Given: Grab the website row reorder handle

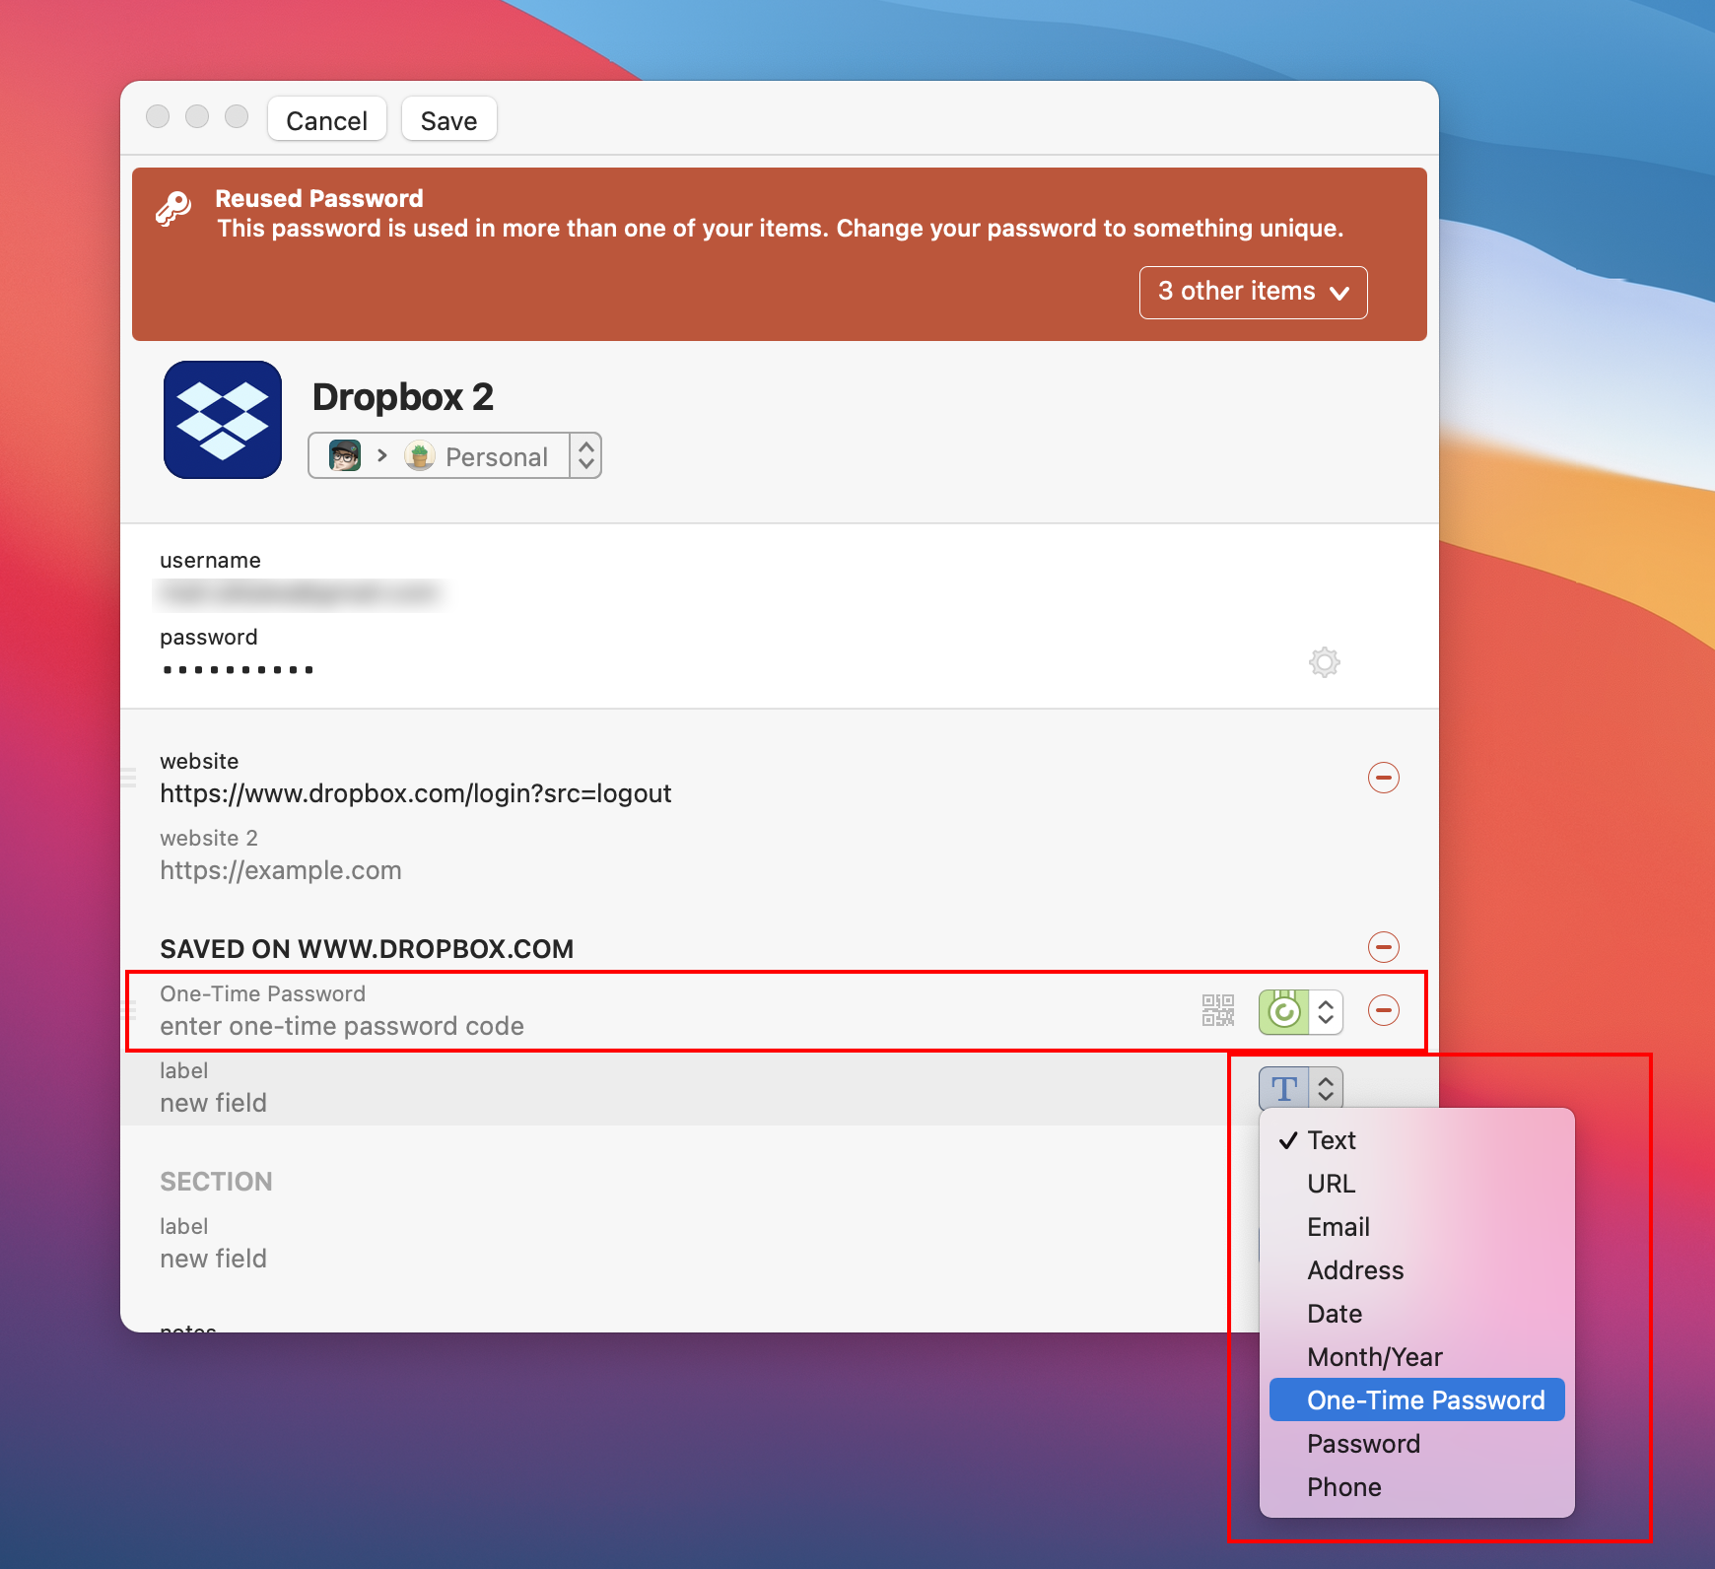Looking at the screenshot, I should click(x=128, y=778).
